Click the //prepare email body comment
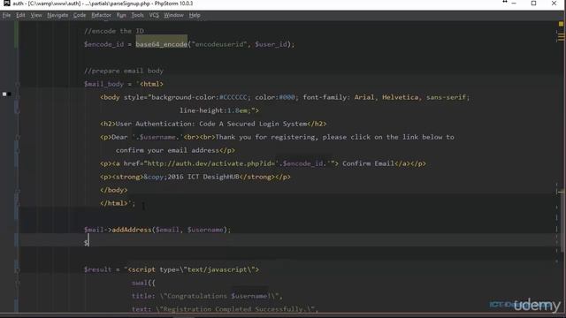The height and width of the screenshot is (318, 566). coord(124,71)
